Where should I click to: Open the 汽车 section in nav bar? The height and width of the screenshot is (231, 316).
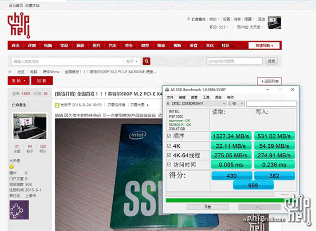pyautogui.click(x=113, y=45)
